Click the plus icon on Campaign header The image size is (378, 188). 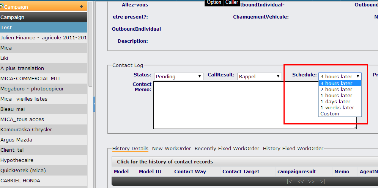[x=82, y=6]
